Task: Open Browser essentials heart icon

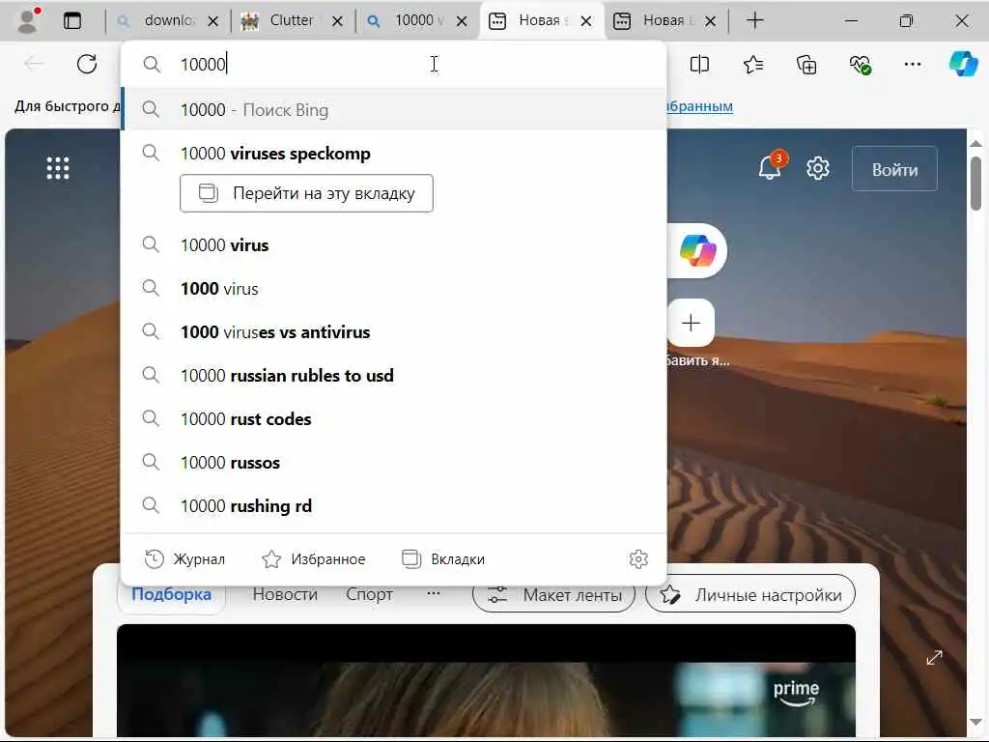Action: pyautogui.click(x=860, y=65)
